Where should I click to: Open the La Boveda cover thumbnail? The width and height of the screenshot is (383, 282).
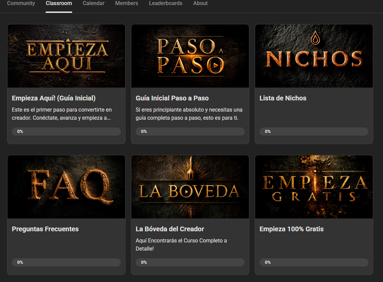(190, 187)
